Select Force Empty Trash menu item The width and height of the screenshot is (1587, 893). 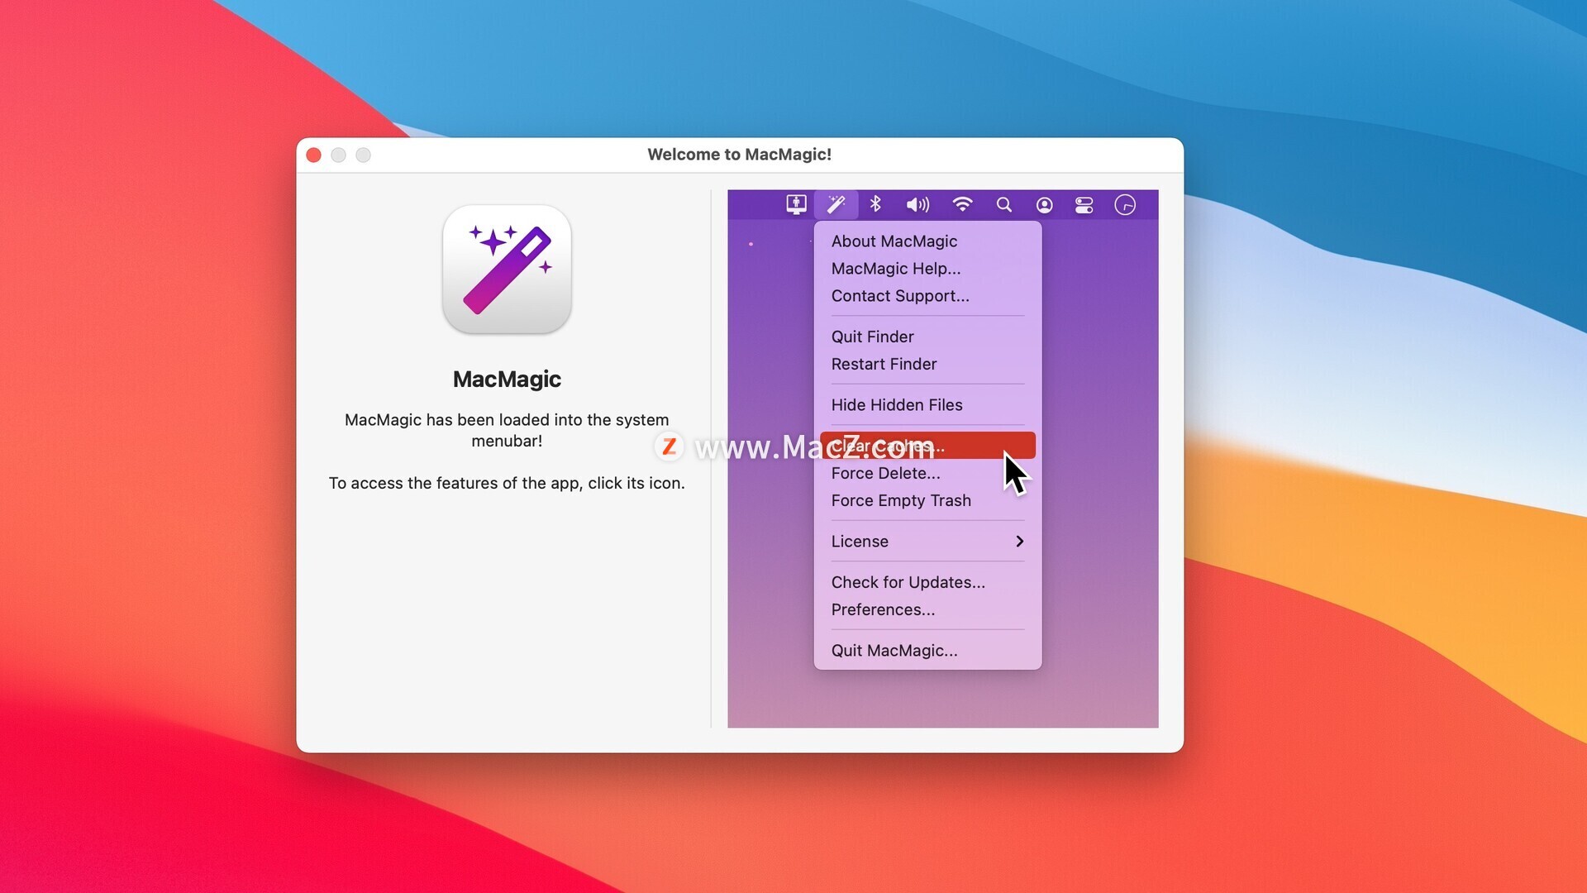point(927,500)
